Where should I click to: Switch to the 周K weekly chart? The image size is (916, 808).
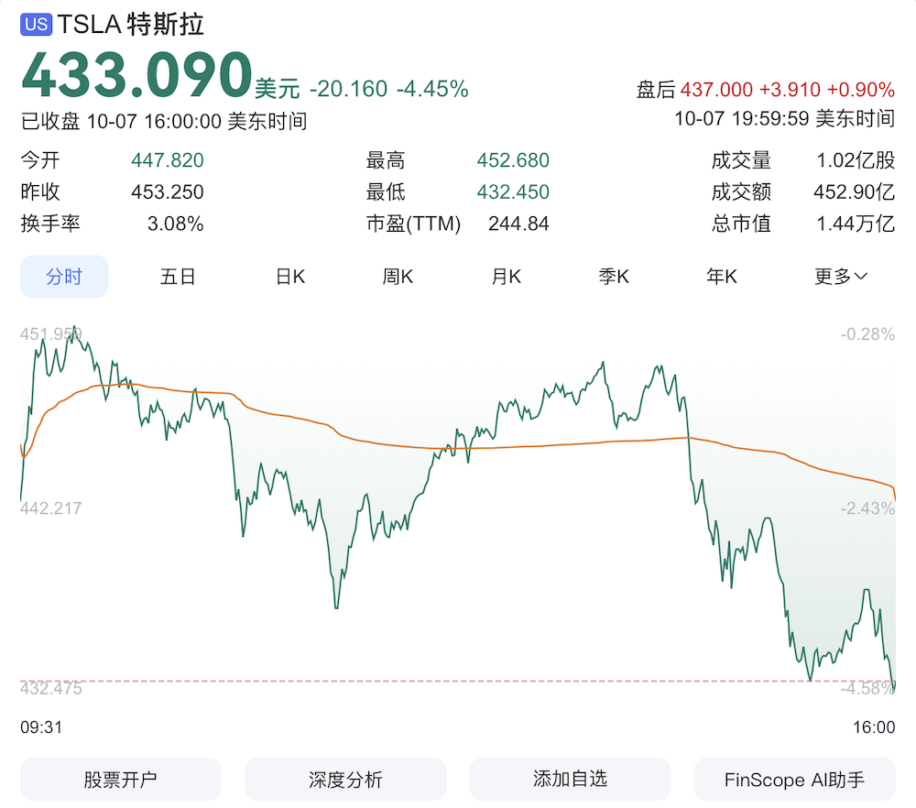[397, 277]
